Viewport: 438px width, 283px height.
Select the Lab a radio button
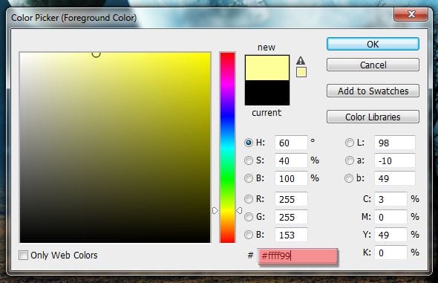(x=349, y=160)
